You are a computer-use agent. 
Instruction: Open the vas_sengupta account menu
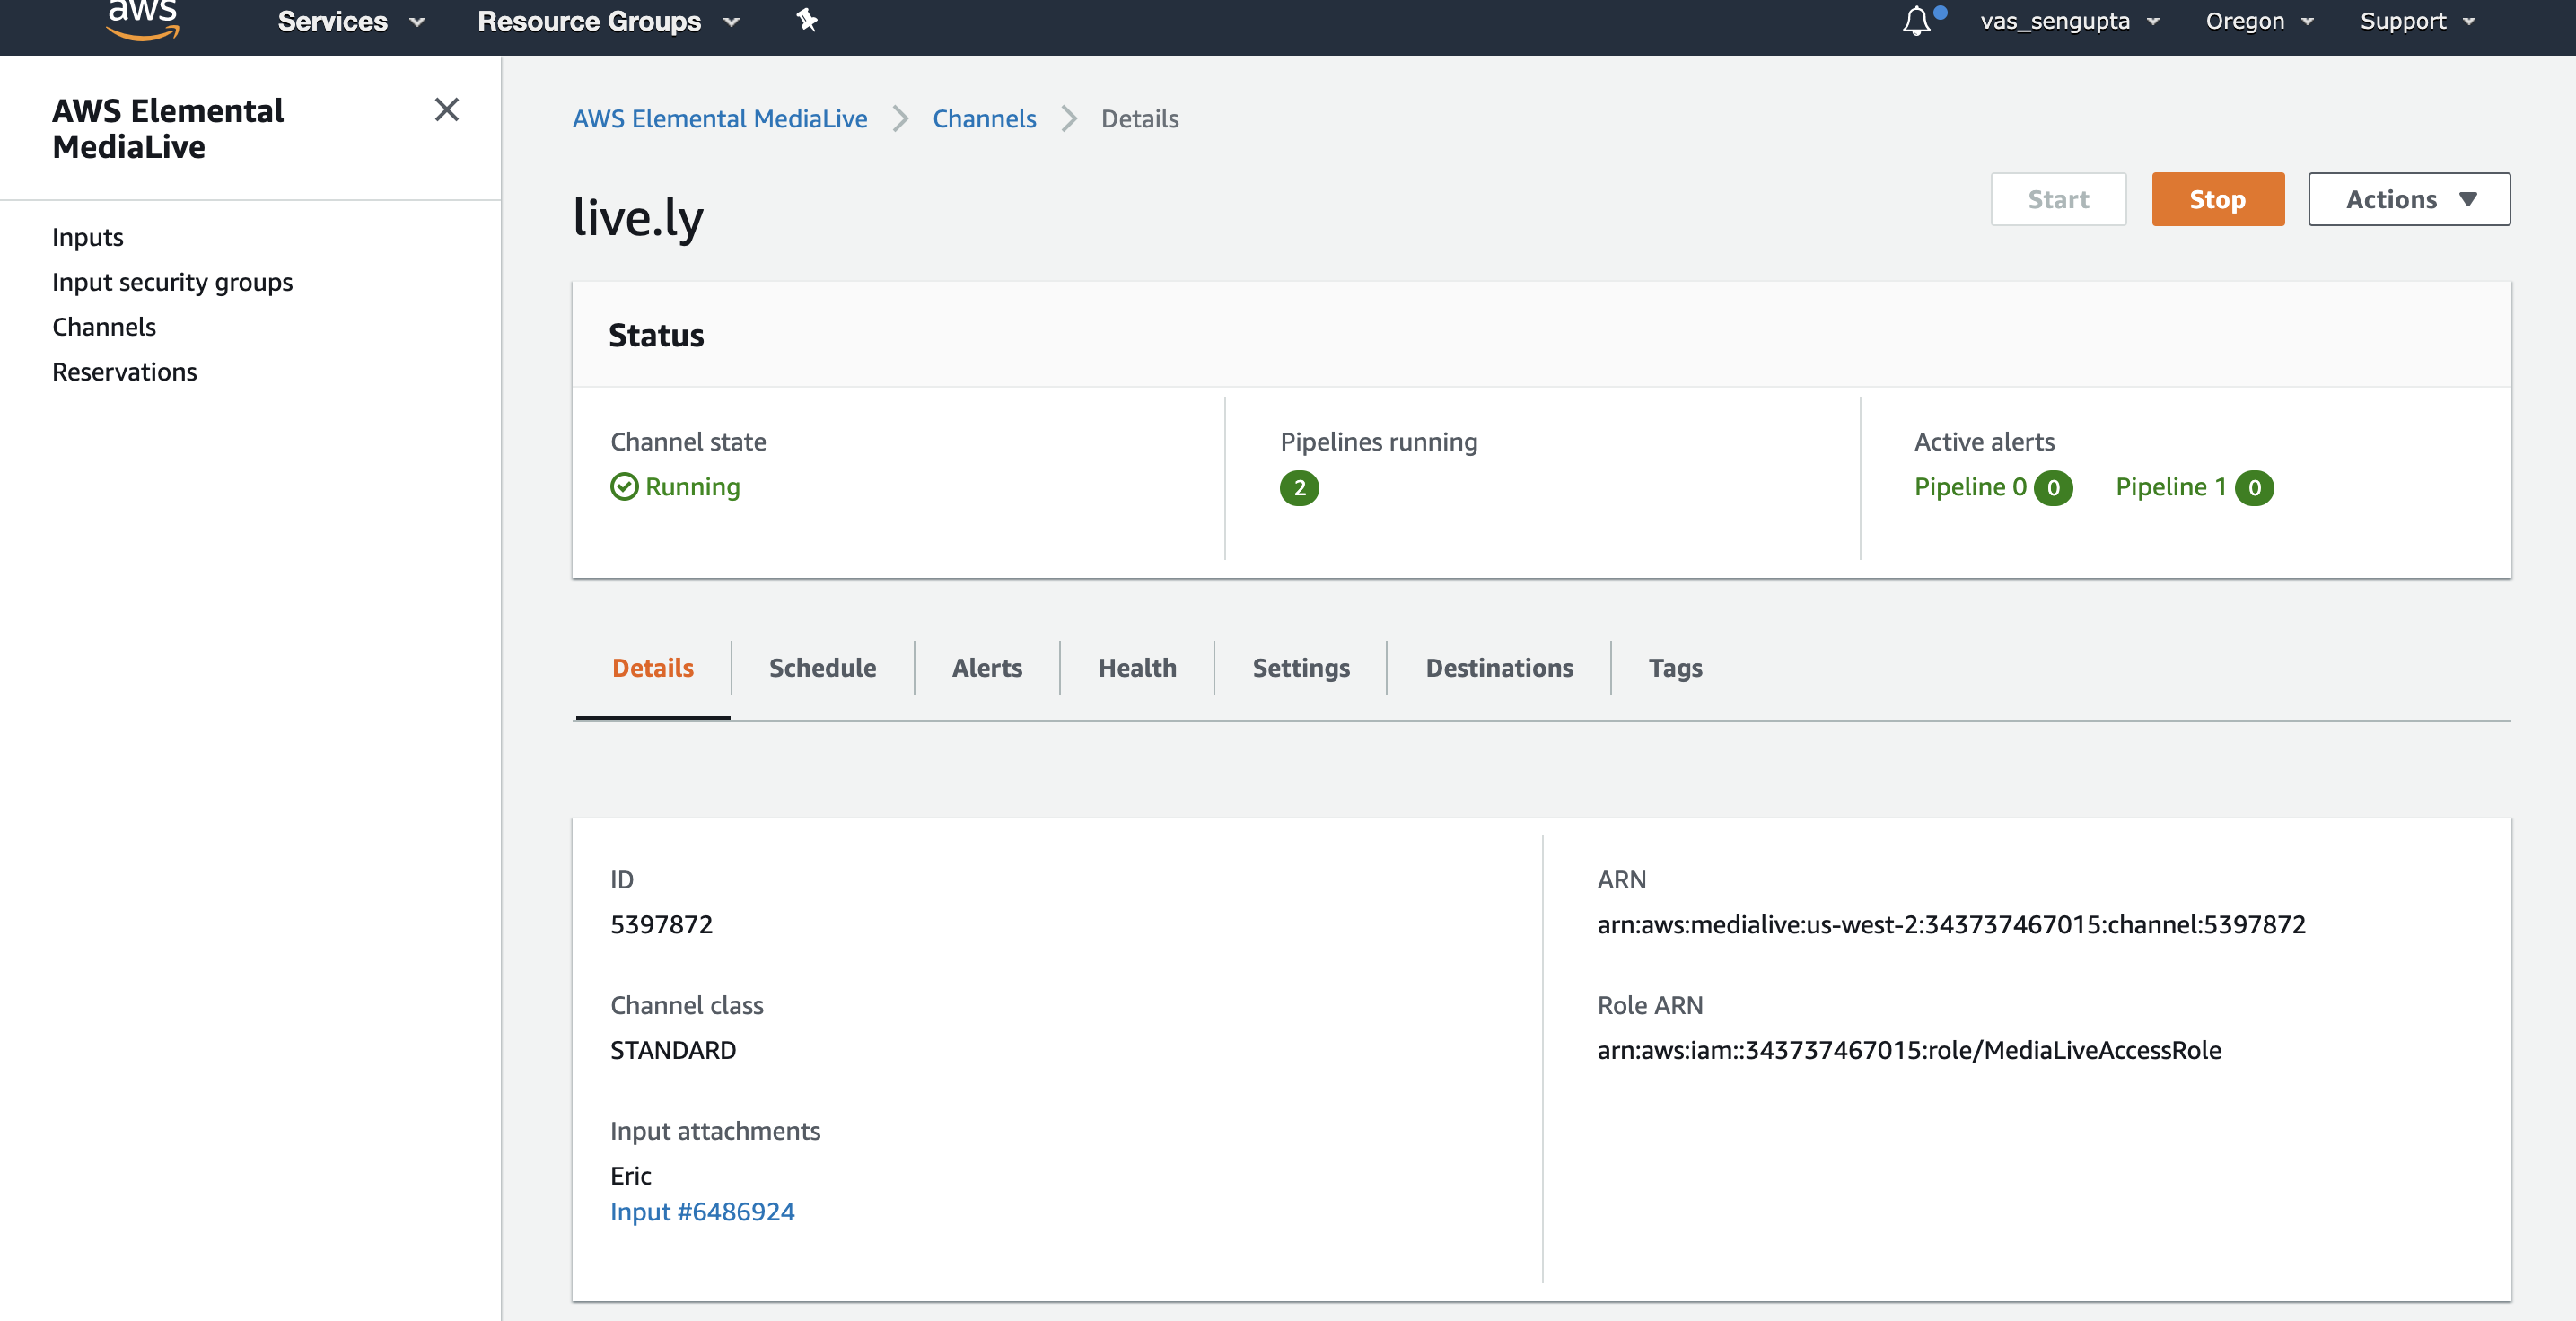click(x=2069, y=21)
